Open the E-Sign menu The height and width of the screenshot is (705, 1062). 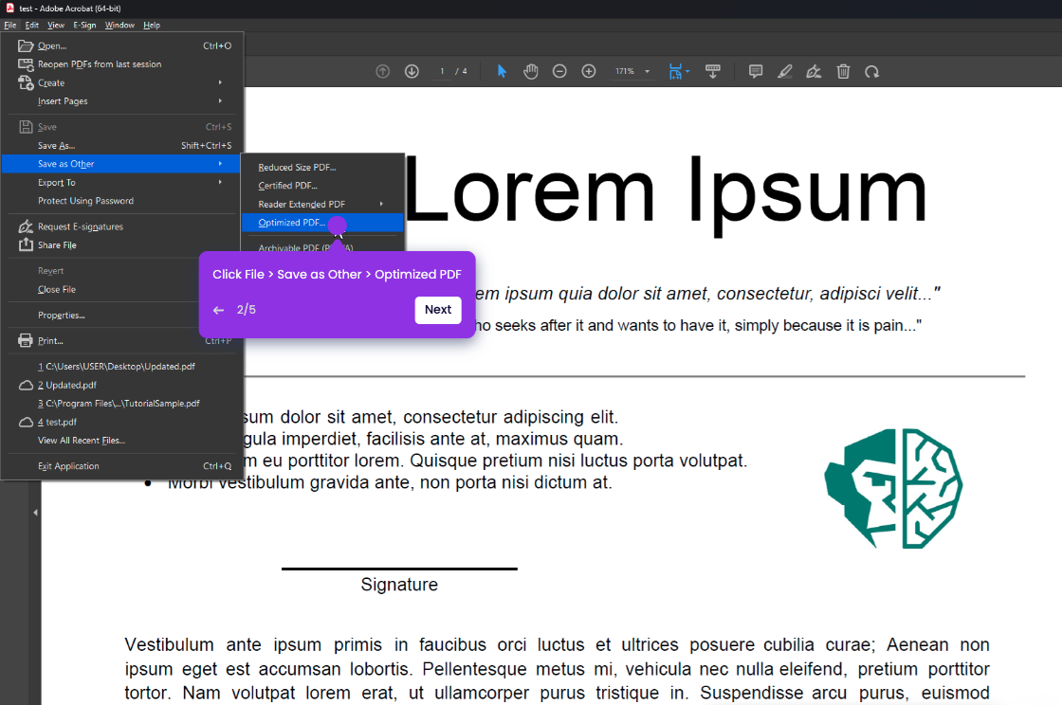(84, 25)
